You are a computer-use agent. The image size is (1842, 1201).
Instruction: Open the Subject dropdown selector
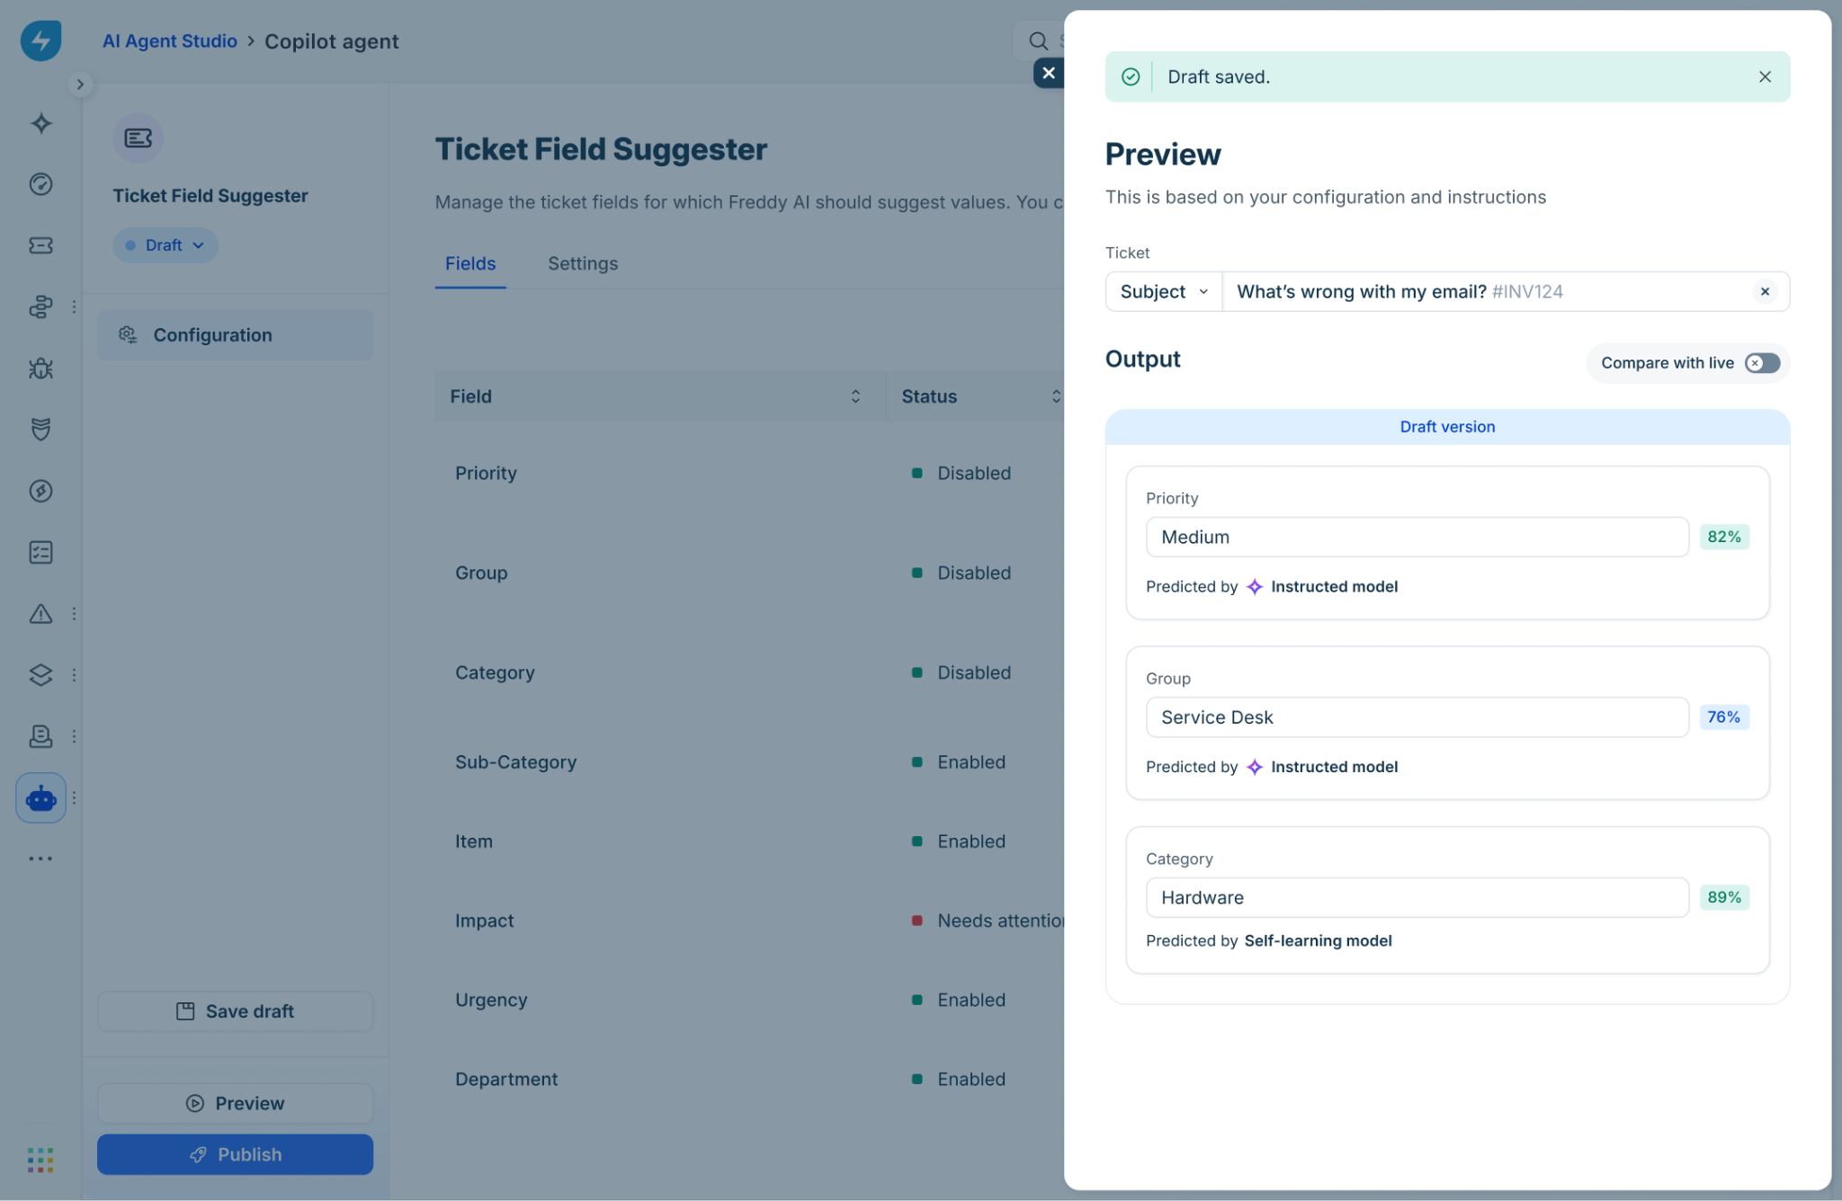pyautogui.click(x=1164, y=291)
